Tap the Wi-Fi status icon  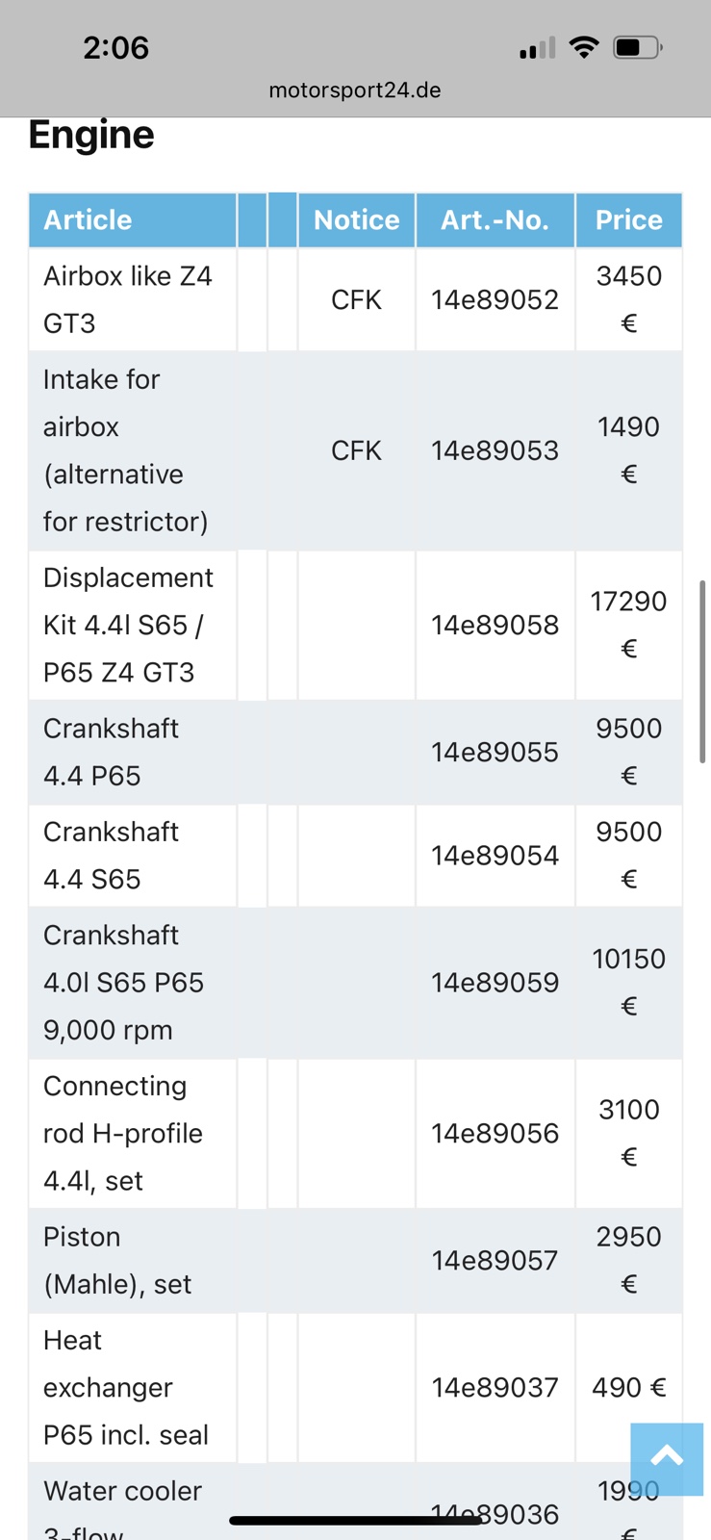point(583,47)
